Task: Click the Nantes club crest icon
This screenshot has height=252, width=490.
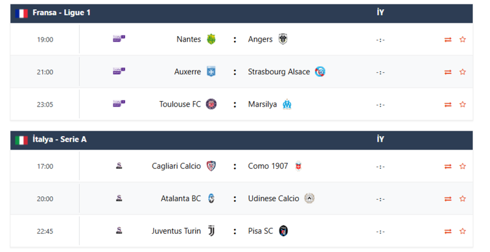Action: tap(211, 39)
